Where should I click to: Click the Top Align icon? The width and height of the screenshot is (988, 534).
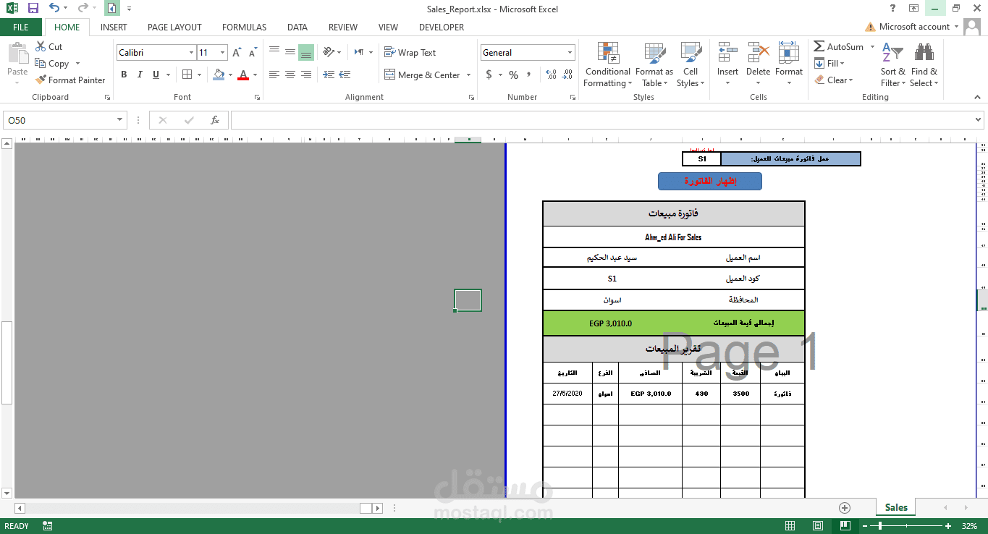coord(274,52)
